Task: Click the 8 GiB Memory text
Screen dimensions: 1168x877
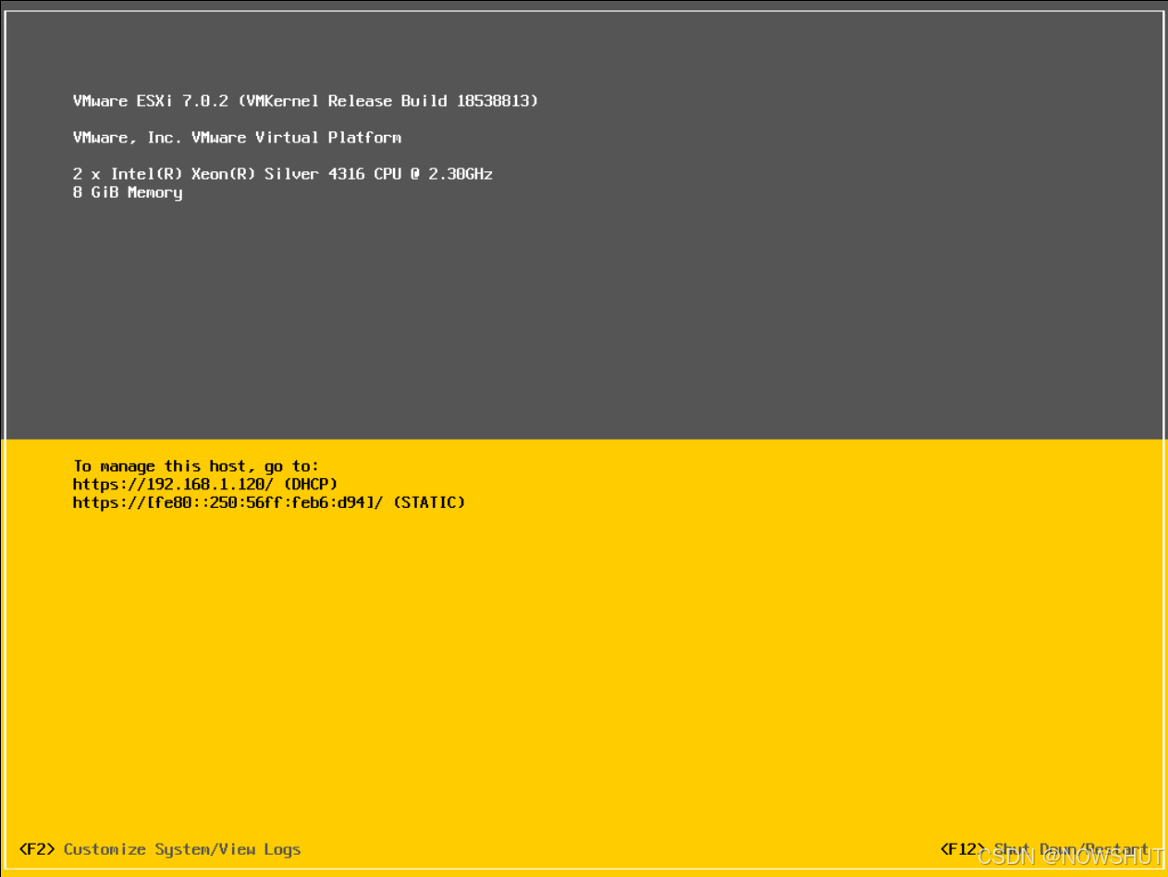Action: click(x=128, y=192)
